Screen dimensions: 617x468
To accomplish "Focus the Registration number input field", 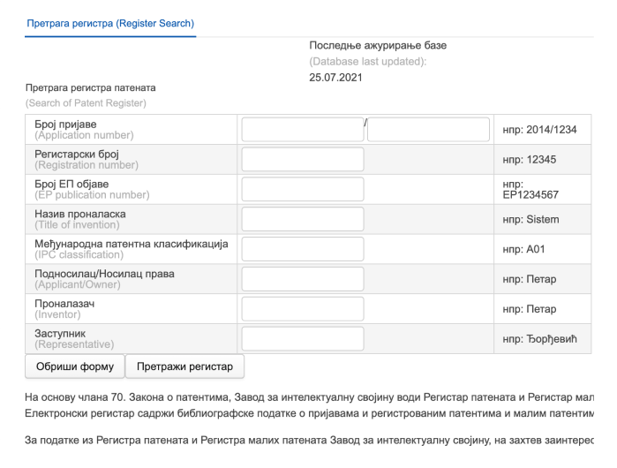I will (302, 159).
